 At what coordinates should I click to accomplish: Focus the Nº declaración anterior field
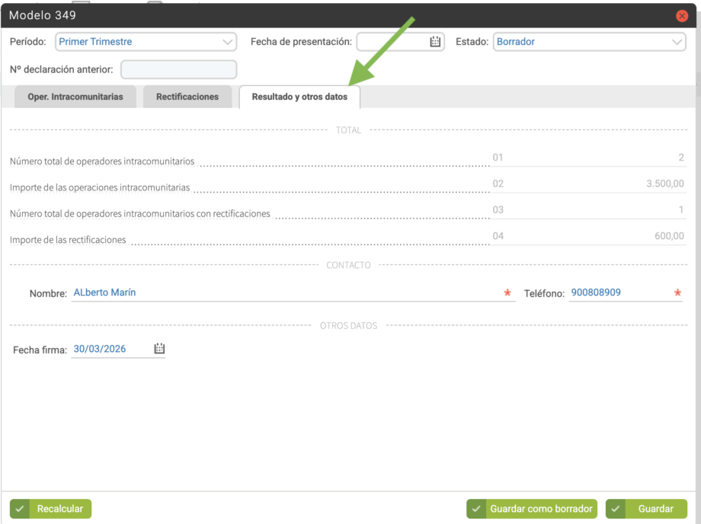click(x=179, y=70)
